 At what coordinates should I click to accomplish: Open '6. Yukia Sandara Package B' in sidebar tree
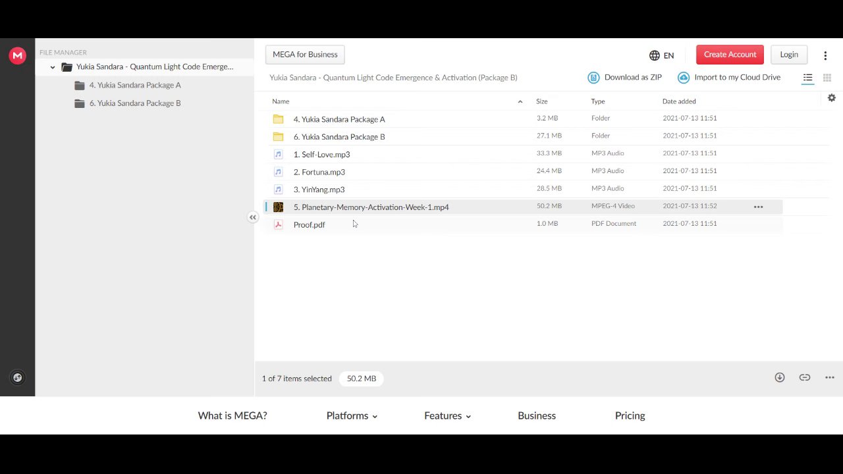(x=135, y=103)
